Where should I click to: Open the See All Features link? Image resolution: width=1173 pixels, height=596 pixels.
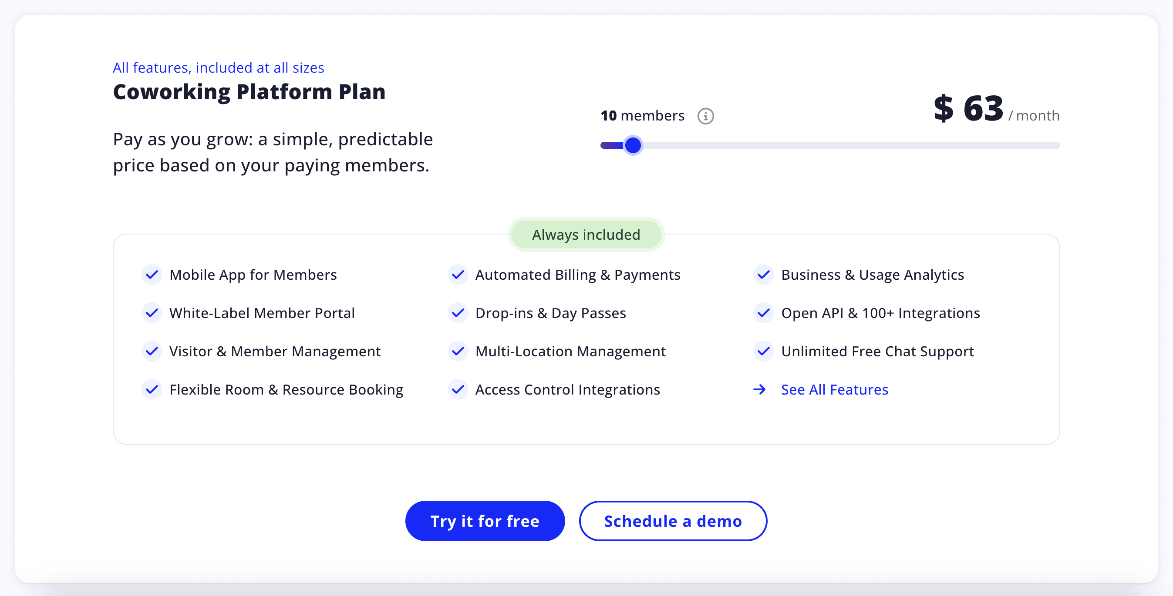(x=834, y=389)
